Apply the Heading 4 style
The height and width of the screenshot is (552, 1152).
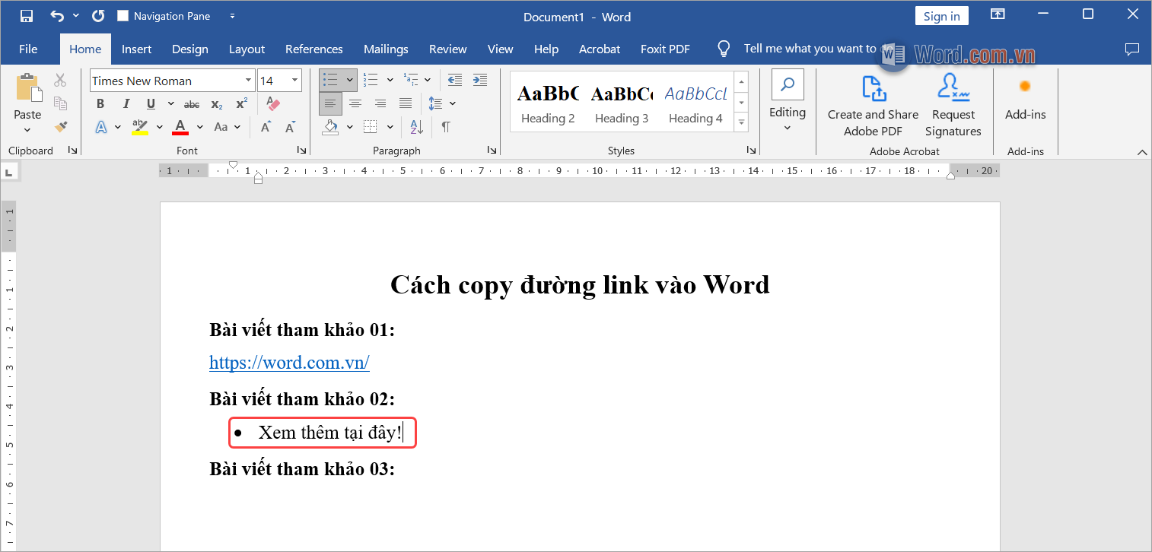click(695, 101)
